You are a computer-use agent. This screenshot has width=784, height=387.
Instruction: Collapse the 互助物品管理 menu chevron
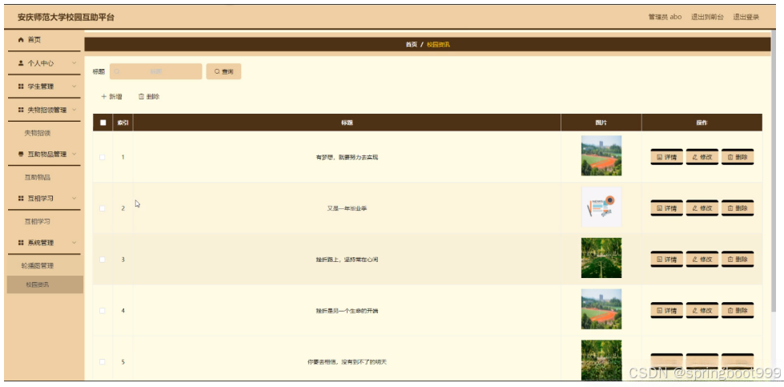click(x=74, y=154)
